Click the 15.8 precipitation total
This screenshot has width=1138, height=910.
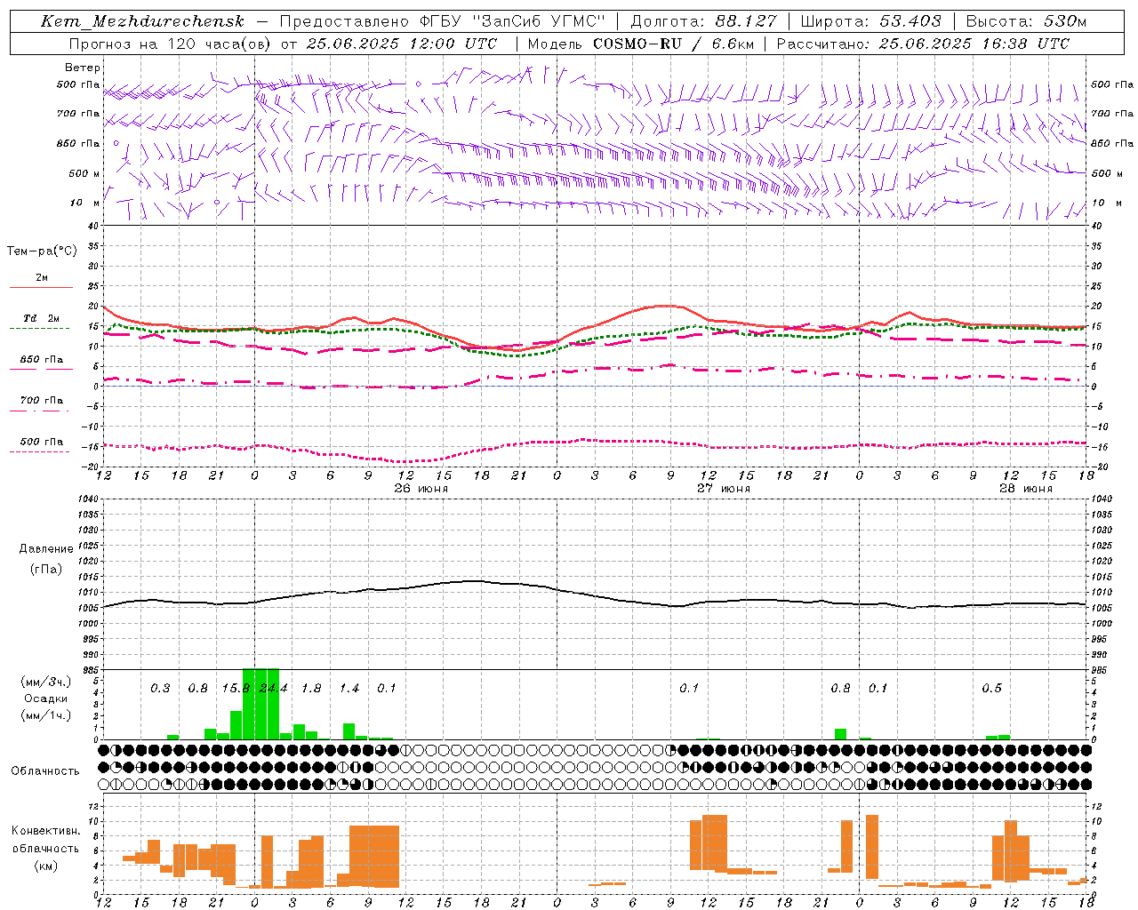(236, 688)
